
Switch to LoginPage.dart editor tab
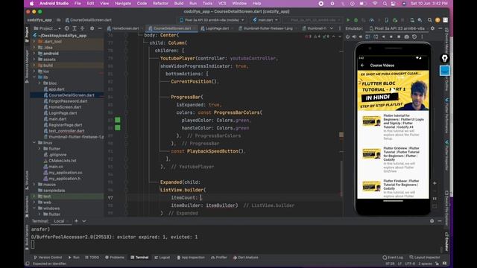(215, 28)
